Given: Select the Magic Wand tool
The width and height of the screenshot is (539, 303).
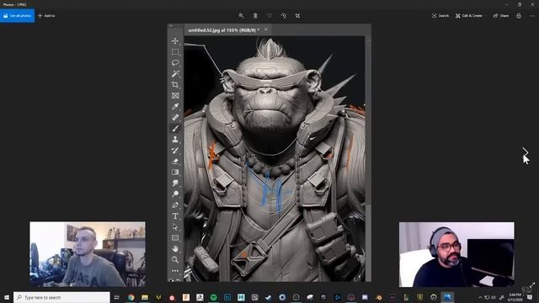Looking at the screenshot, I should (175, 74).
